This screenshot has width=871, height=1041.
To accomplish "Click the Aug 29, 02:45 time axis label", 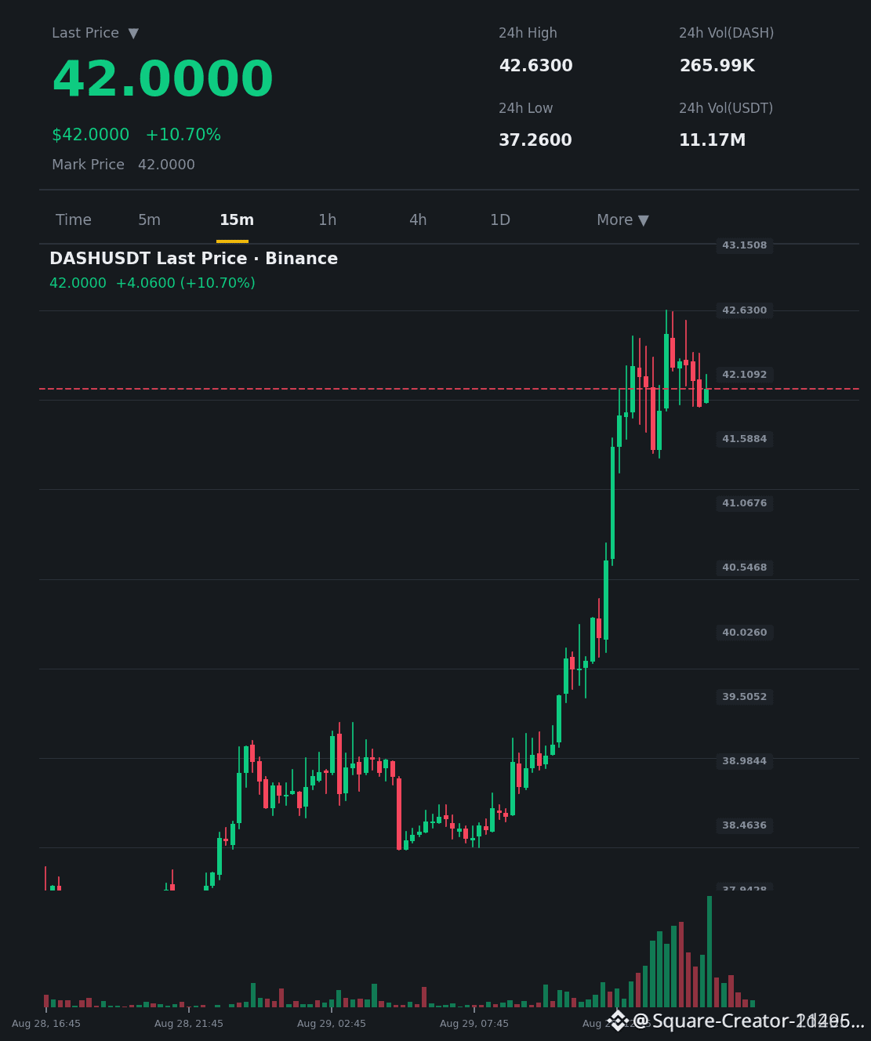I will tap(332, 1024).
